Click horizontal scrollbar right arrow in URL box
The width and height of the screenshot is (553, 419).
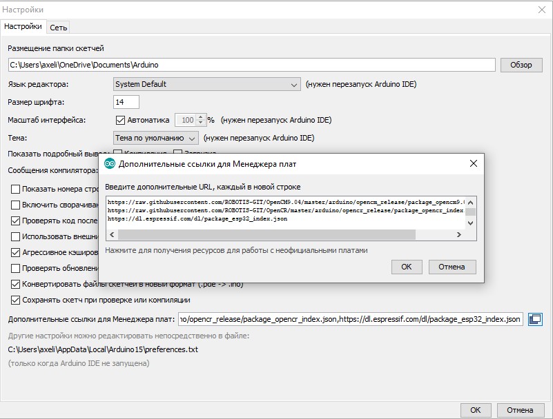[458, 235]
